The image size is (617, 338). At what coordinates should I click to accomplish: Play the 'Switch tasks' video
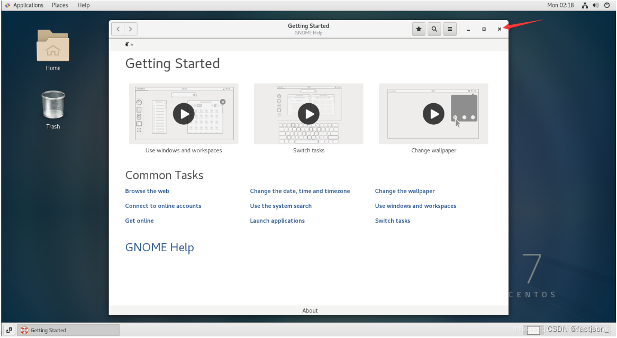[308, 114]
